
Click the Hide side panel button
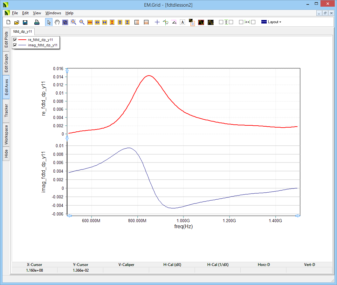(x=6, y=154)
